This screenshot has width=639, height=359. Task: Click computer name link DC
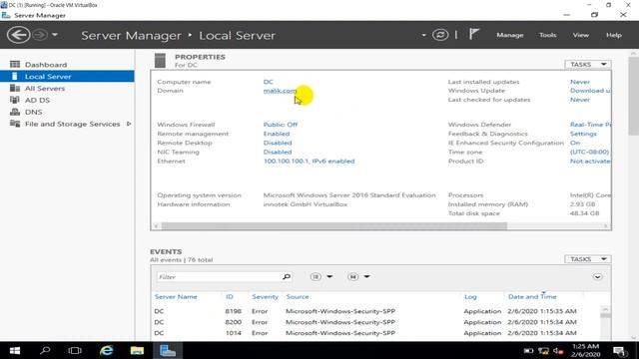click(269, 82)
